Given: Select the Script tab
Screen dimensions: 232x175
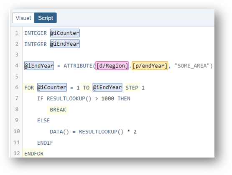Looking at the screenshot, I should tap(46, 18).
